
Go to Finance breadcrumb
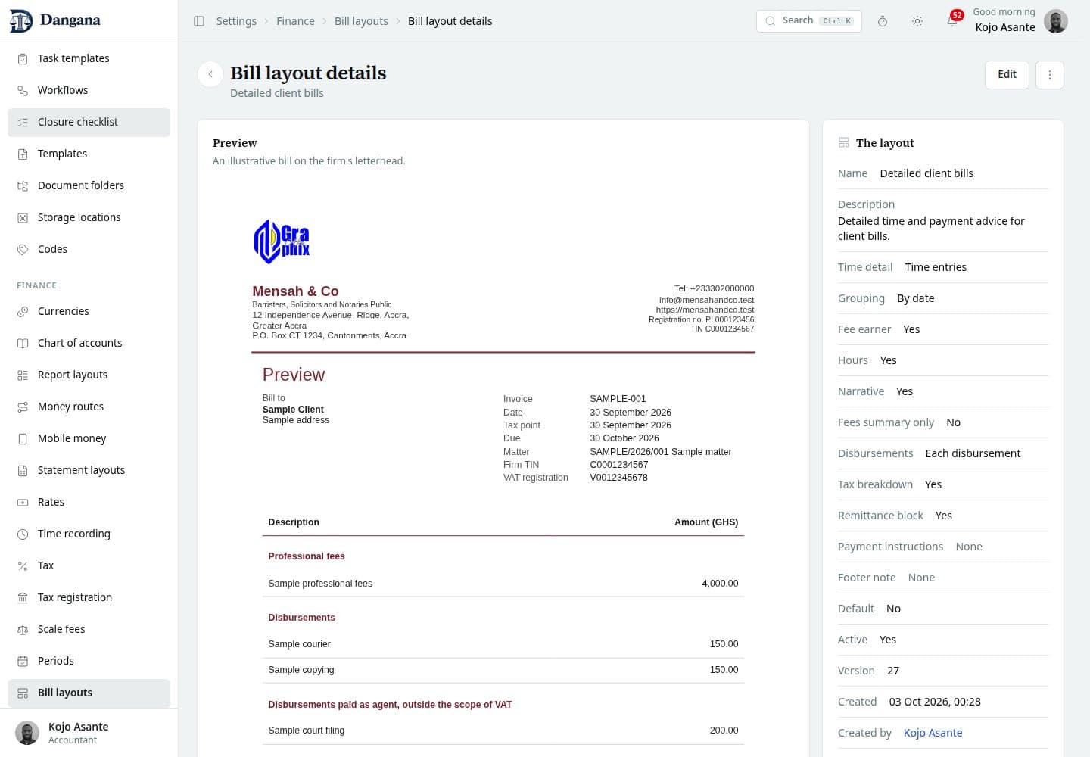(295, 21)
